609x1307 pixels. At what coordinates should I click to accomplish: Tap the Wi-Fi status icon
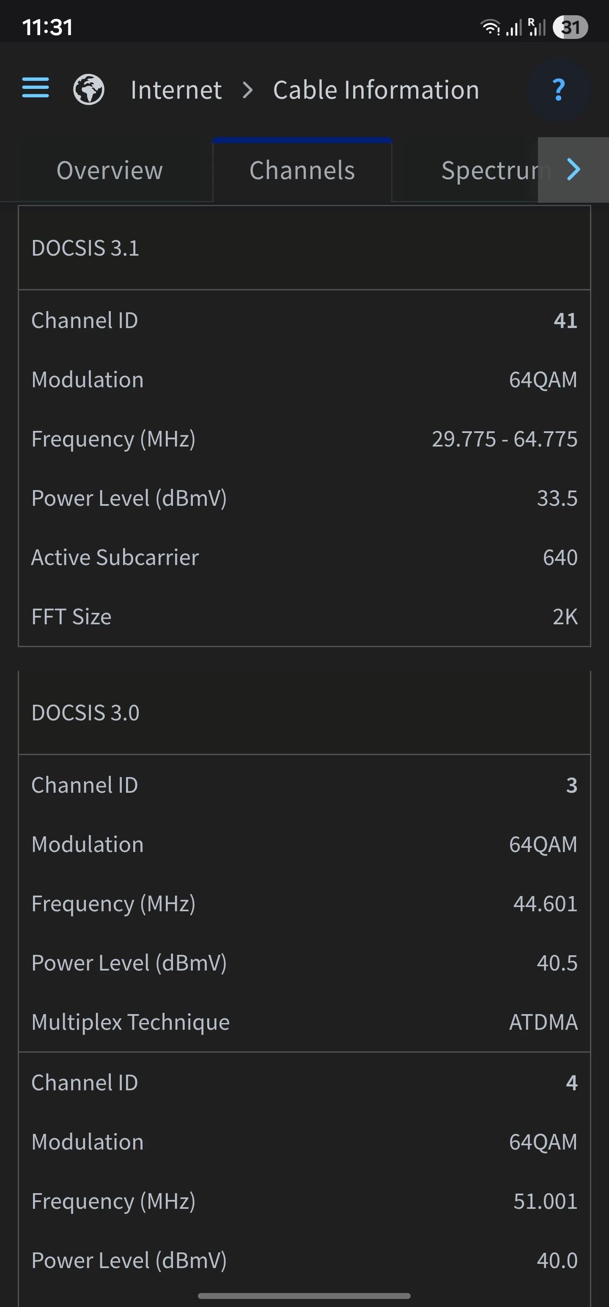489,27
